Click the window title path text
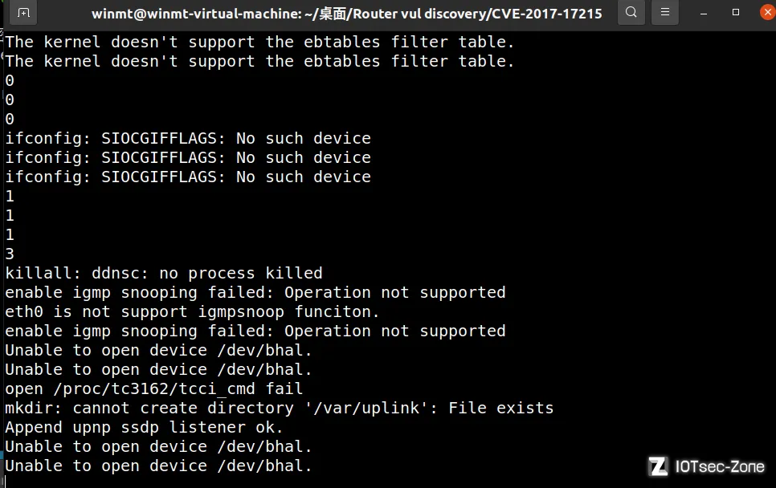The height and width of the screenshot is (488, 776). click(346, 14)
